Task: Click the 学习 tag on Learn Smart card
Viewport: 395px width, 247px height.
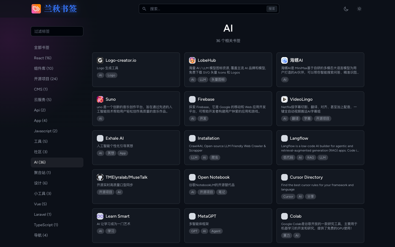Action: pyautogui.click(x=111, y=231)
